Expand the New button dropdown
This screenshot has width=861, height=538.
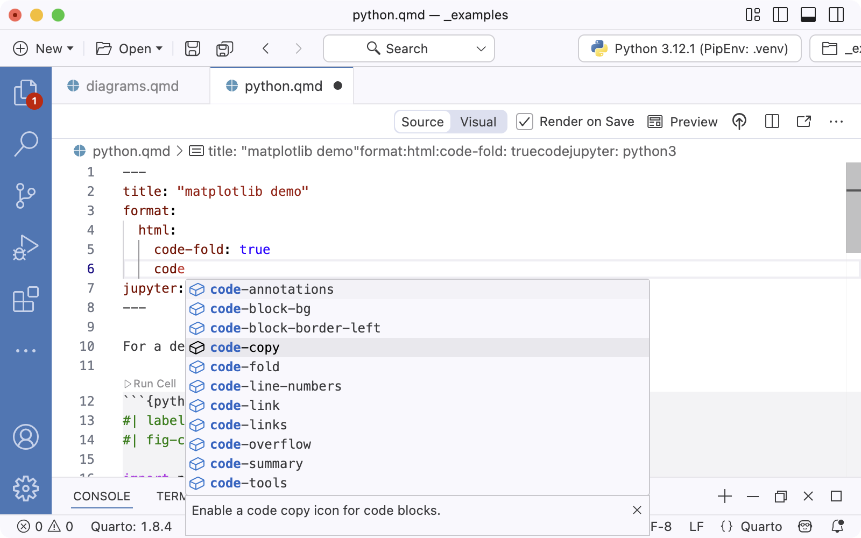tap(70, 48)
